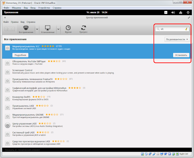The width and height of the screenshot is (194, 158).
Task: Click the HDHomeRun app icon
Action: point(7,89)
